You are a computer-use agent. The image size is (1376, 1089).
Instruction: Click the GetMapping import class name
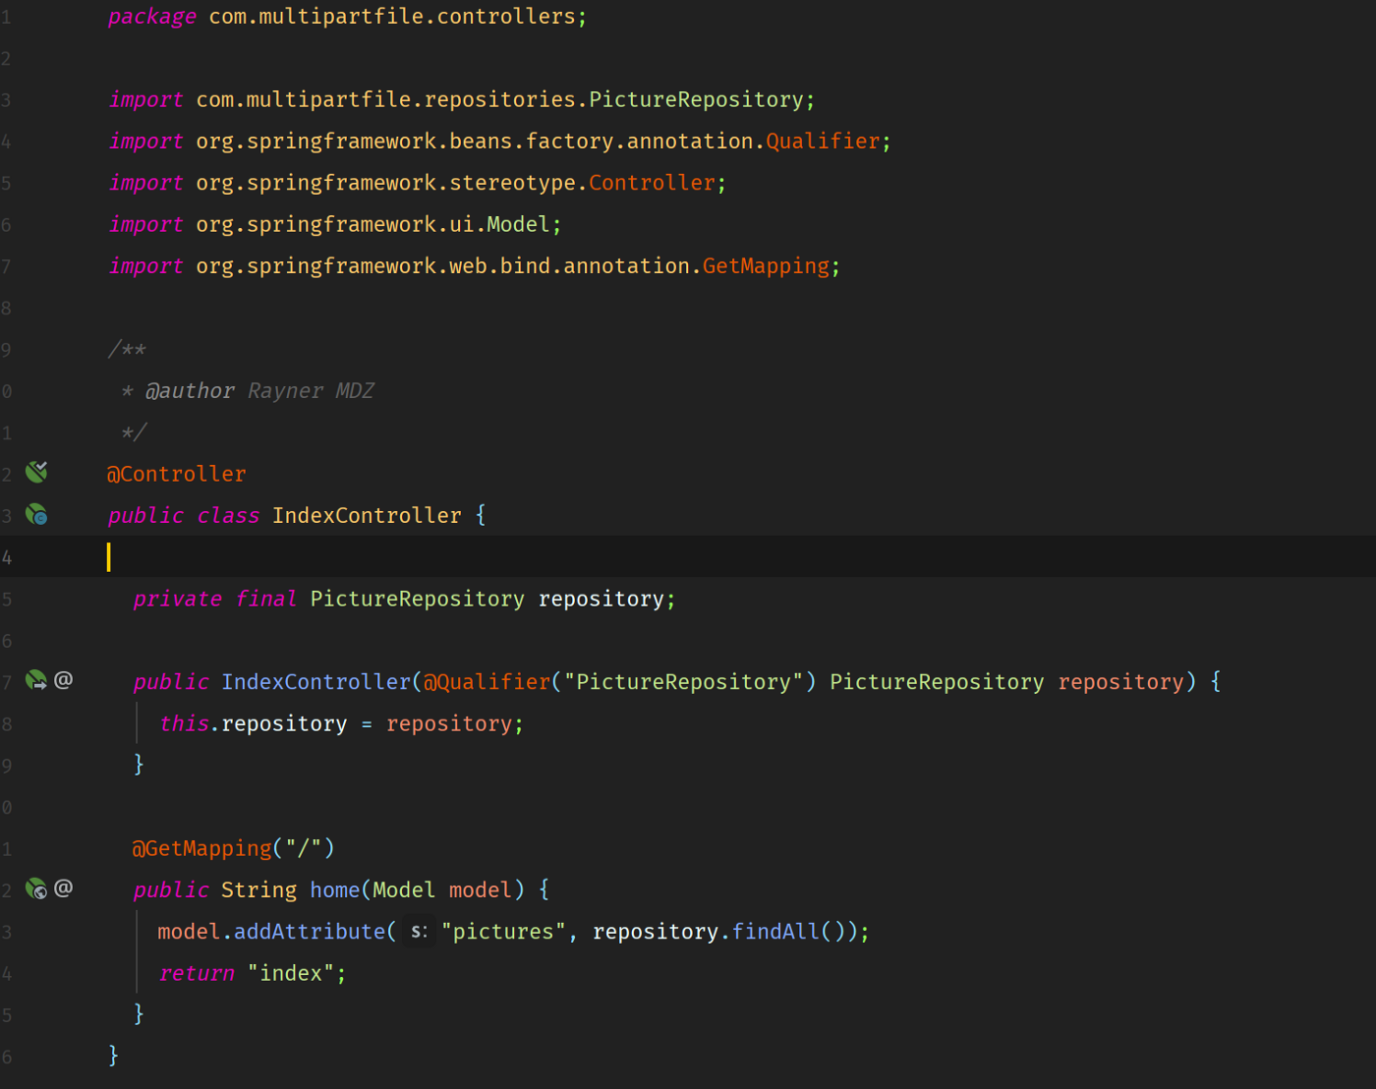(x=766, y=266)
